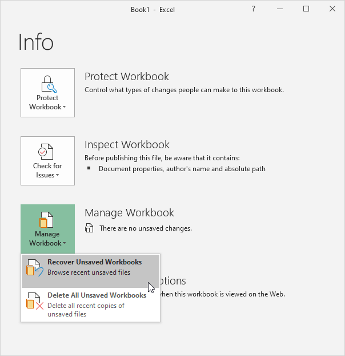Viewport: 345px width, 356px height.
Task: Click the Info page heading
Action: pos(36,42)
